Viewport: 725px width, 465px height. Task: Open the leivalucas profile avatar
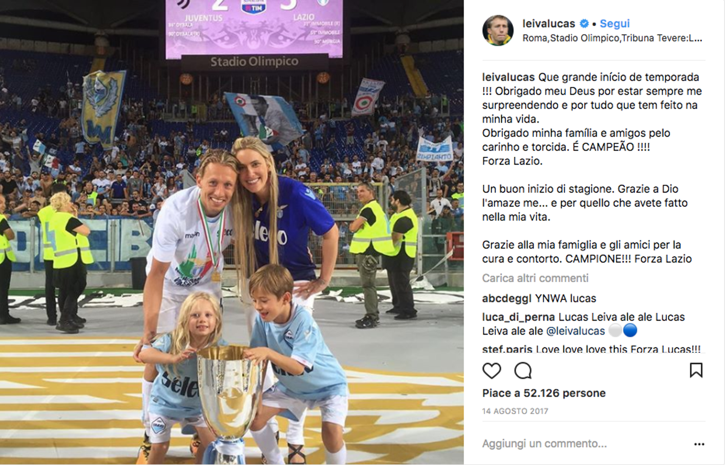(498, 30)
